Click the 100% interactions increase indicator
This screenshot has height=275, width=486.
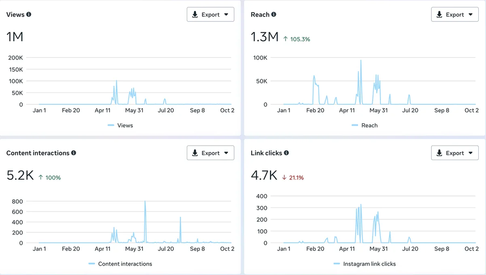tap(49, 178)
